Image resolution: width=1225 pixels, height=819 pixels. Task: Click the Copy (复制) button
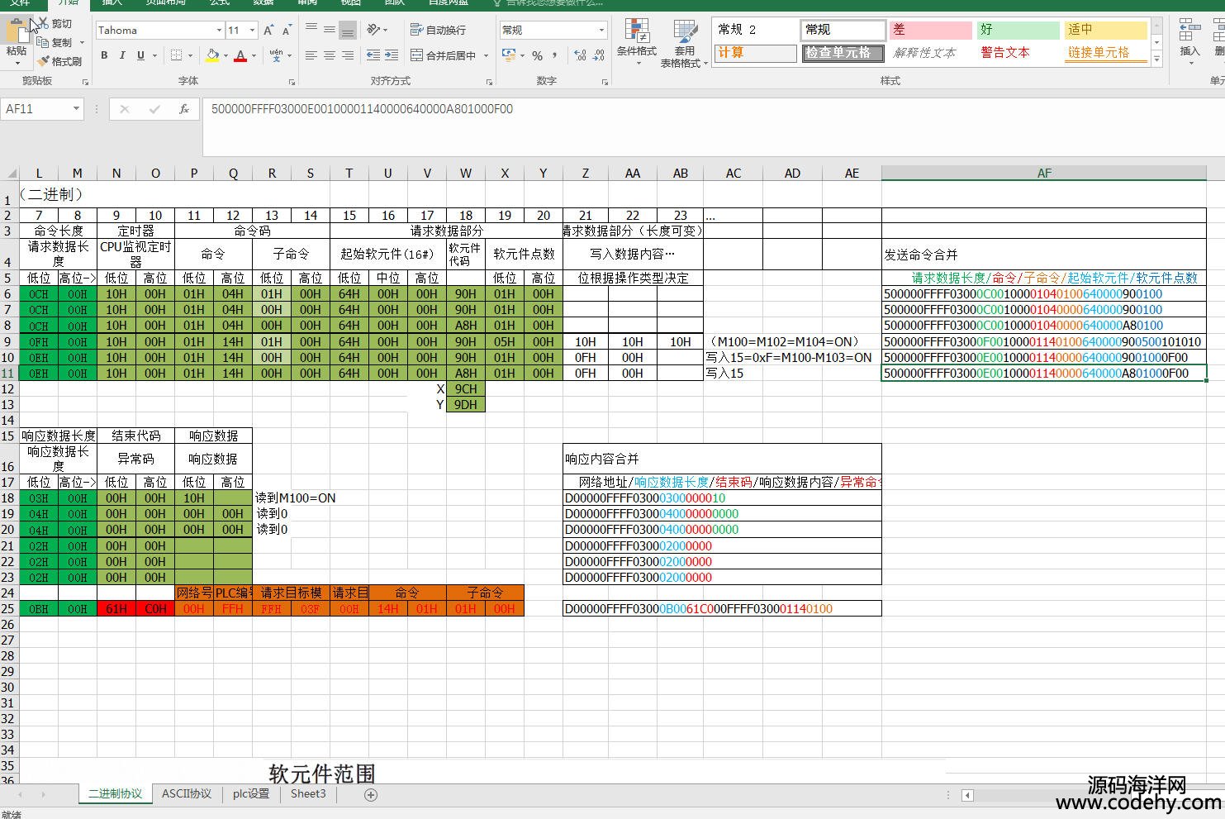pos(55,42)
